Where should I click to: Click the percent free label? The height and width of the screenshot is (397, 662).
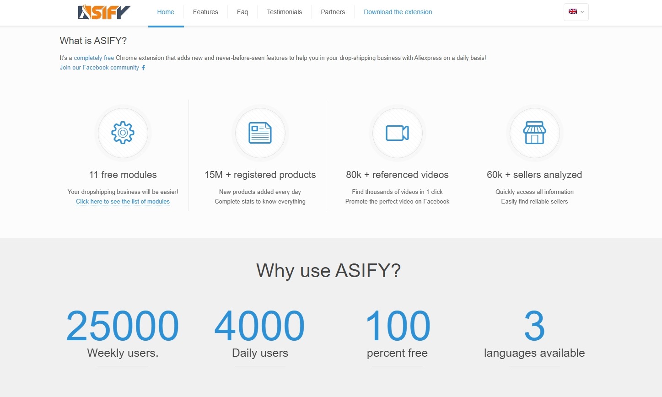coord(397,353)
